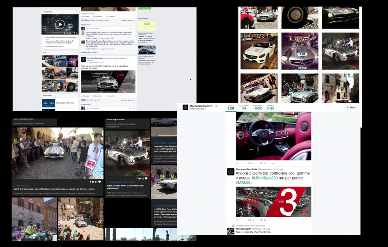This screenshot has height=247, width=388.
Task: Click the camera icon in the lower comment box
Action: [x=129, y=108]
